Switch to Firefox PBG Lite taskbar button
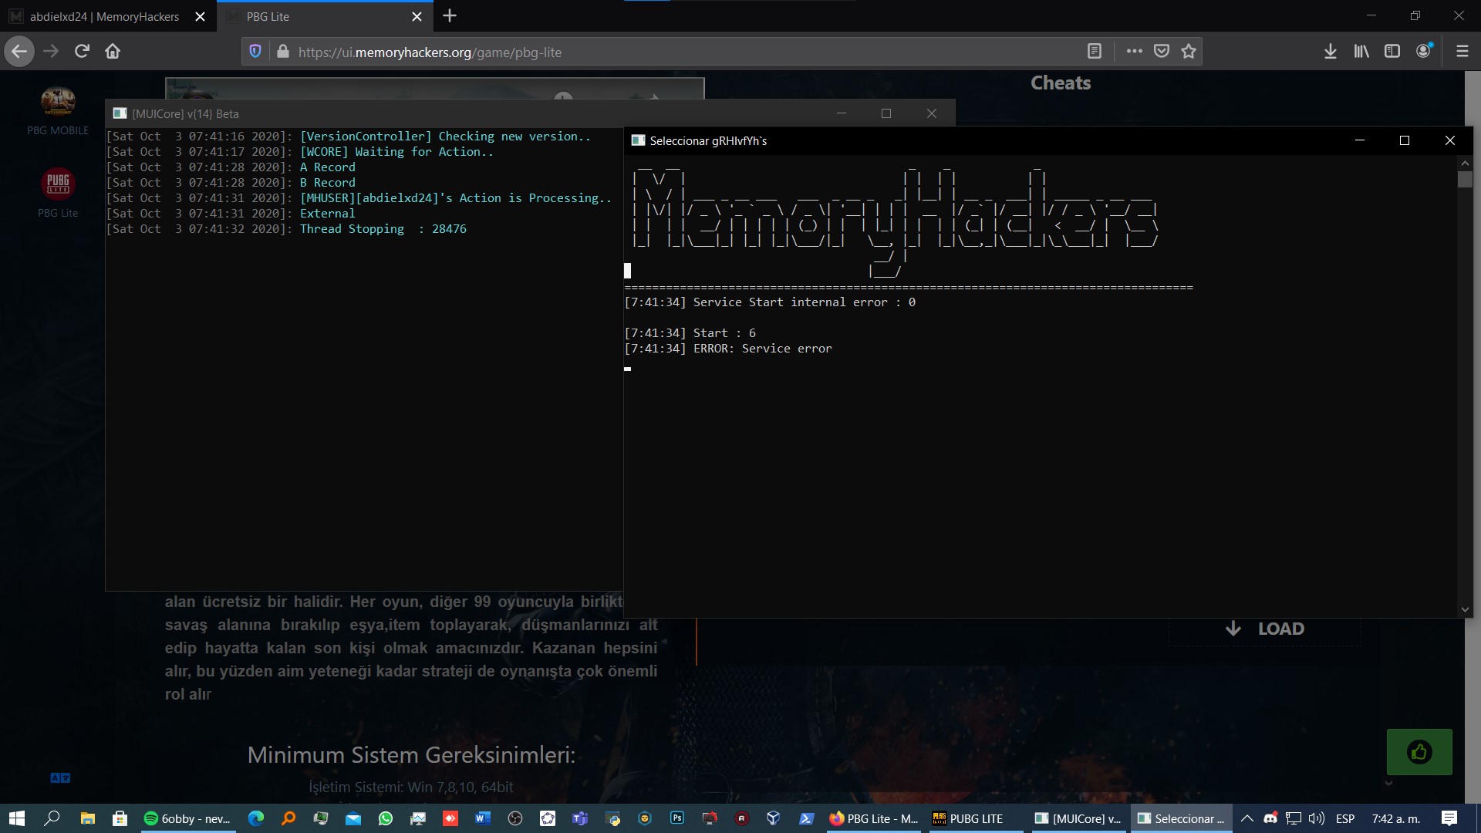The image size is (1481, 833). [873, 818]
